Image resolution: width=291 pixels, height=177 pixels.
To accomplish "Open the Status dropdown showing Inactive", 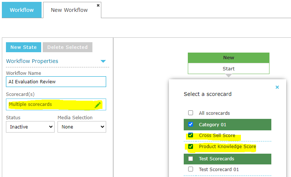I will point(30,127).
